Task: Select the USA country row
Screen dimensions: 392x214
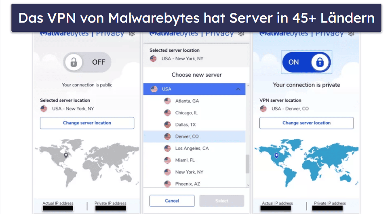Action: point(194,89)
